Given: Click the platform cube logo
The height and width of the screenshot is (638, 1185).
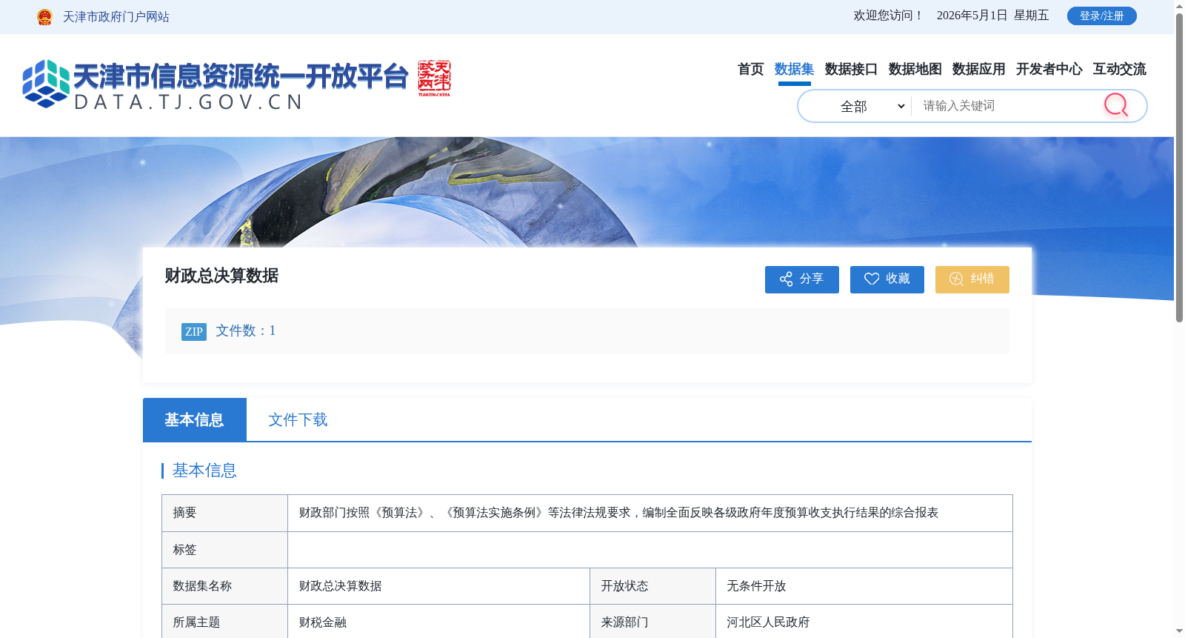Looking at the screenshot, I should 46,84.
